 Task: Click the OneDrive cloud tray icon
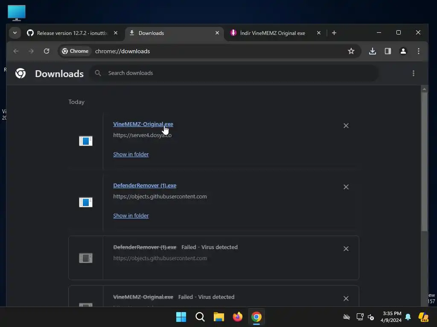[x=347, y=317]
